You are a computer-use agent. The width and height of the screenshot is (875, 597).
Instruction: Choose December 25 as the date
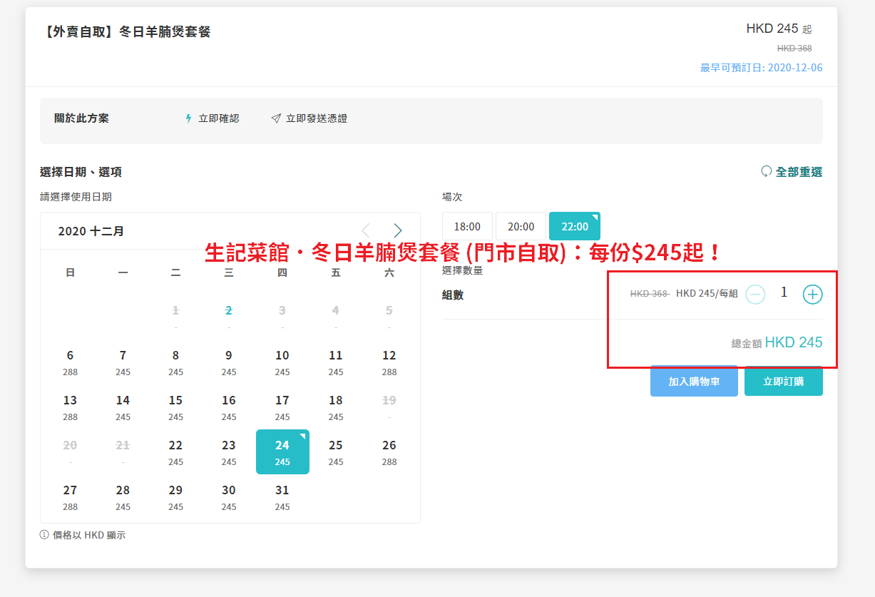(336, 451)
